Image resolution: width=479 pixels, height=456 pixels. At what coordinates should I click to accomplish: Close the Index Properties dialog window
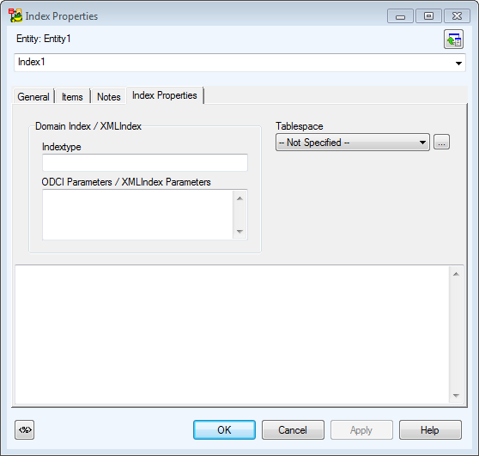(x=457, y=16)
